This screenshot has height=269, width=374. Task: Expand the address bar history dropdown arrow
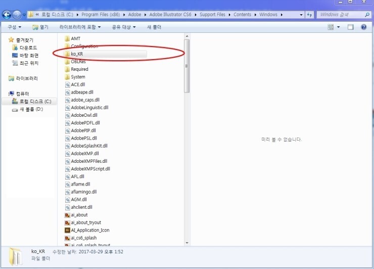(x=301, y=15)
